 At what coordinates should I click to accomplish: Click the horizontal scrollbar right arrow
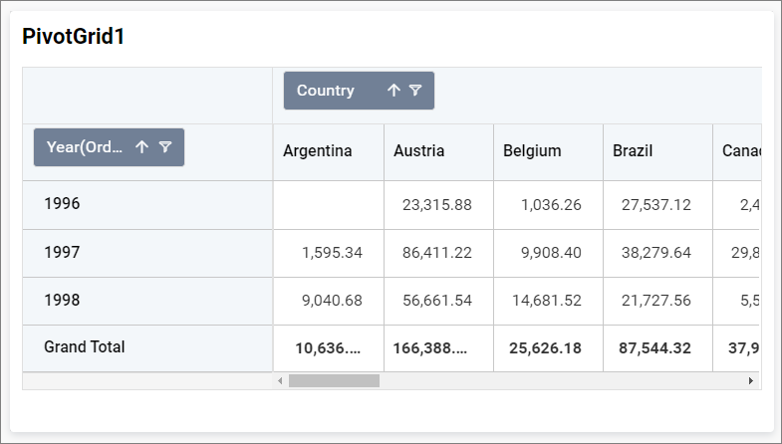(x=751, y=381)
